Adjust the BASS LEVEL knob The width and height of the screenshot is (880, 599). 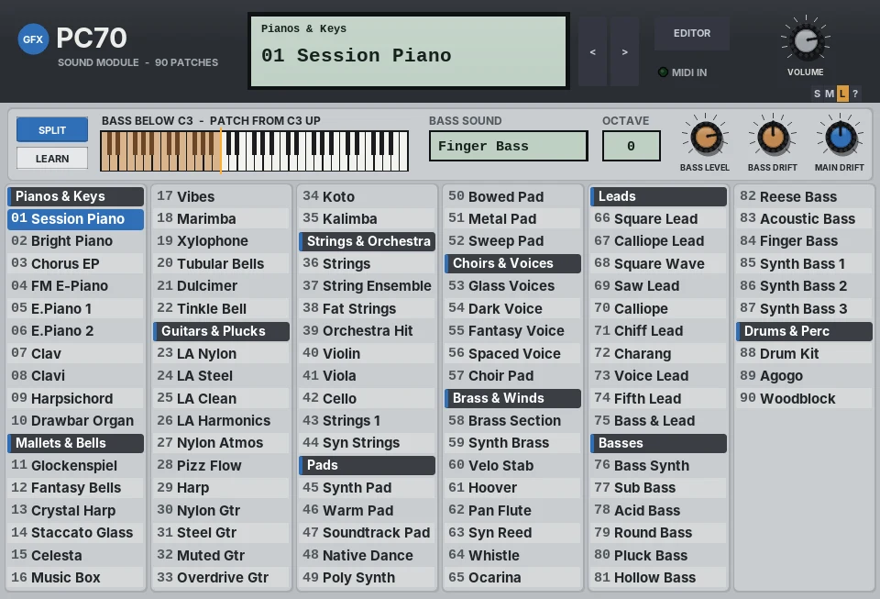[x=705, y=138]
